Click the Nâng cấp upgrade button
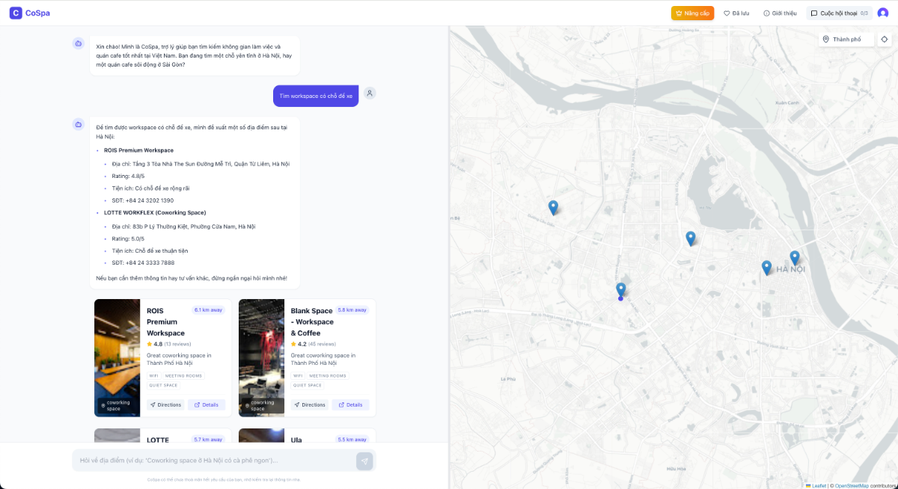 pyautogui.click(x=692, y=13)
